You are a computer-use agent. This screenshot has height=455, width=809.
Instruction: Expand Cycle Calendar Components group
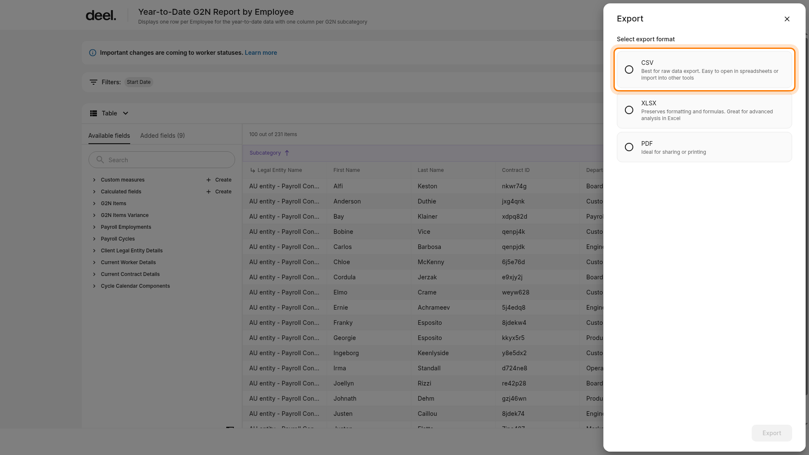(94, 286)
